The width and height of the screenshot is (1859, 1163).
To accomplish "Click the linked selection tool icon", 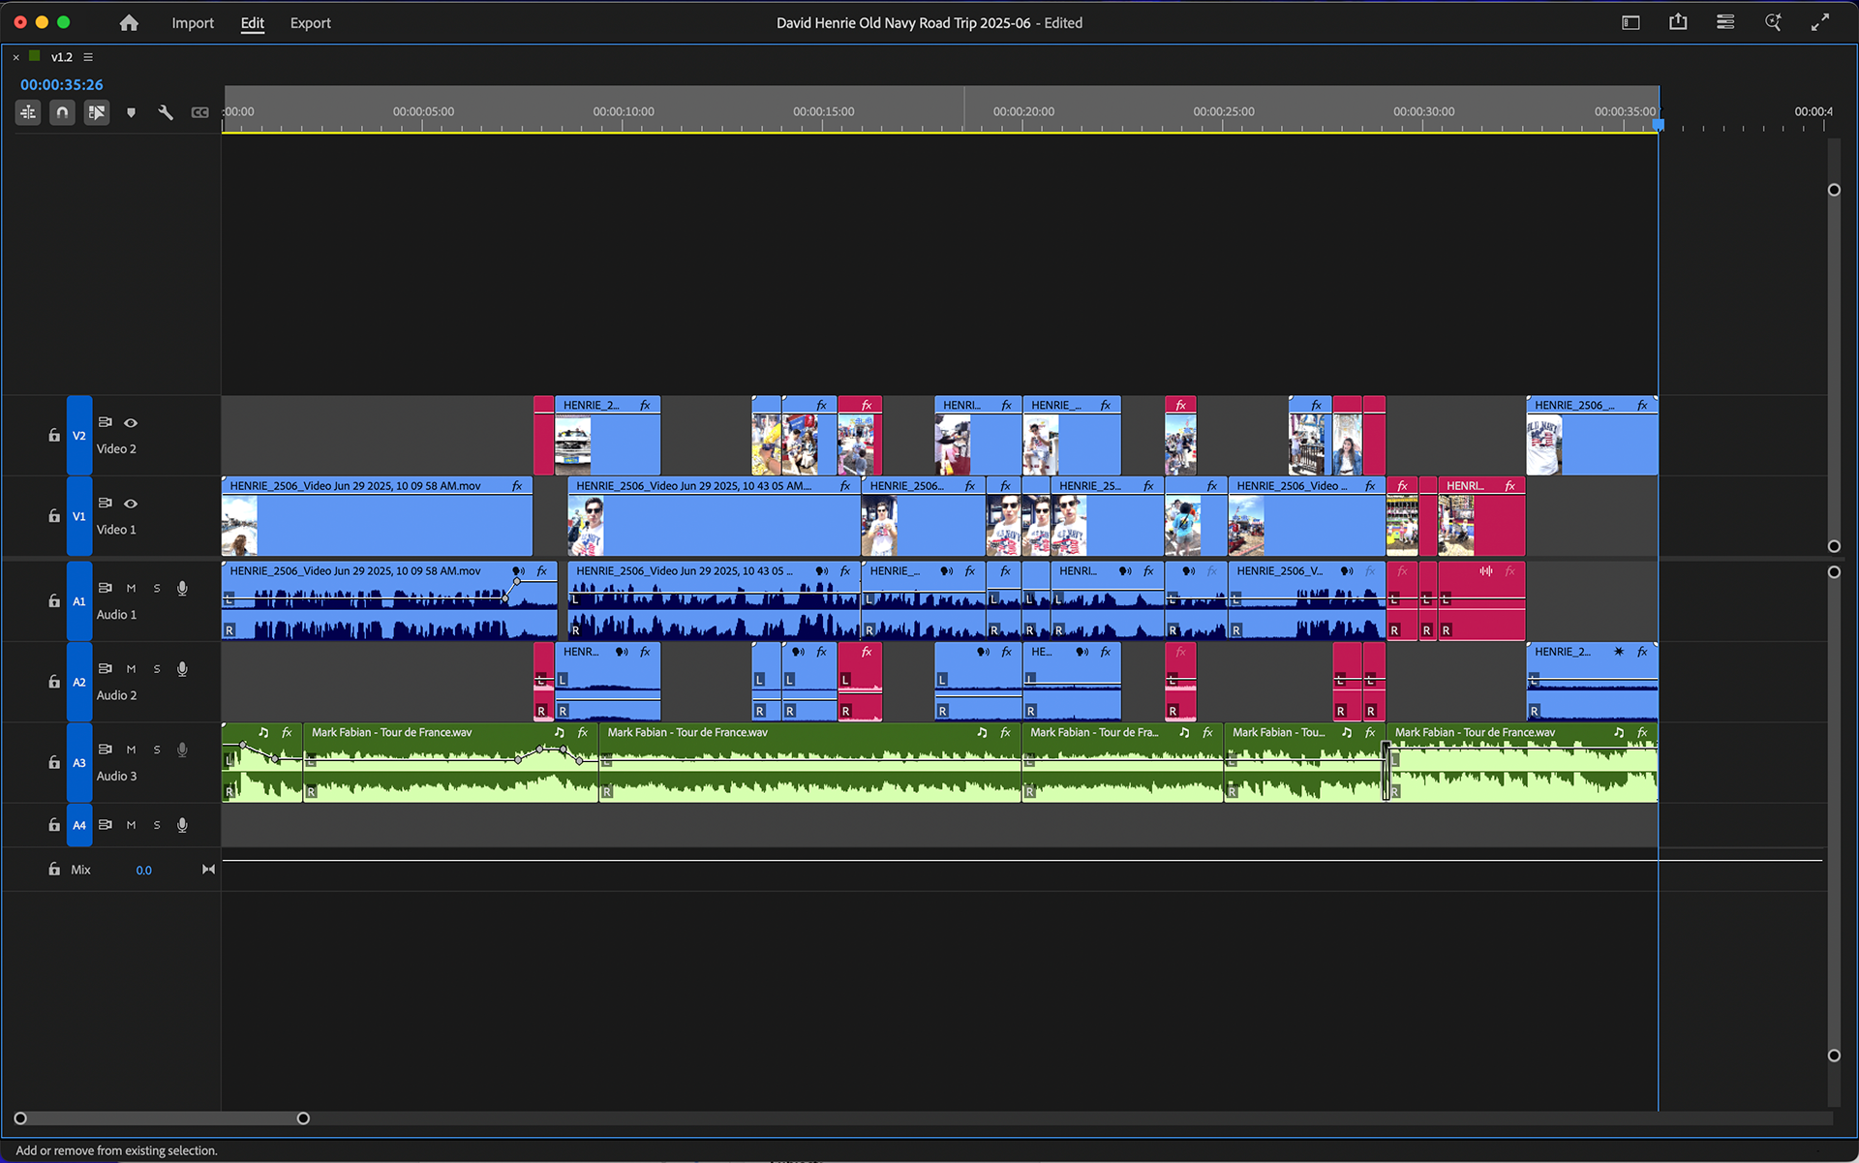I will [x=96, y=112].
